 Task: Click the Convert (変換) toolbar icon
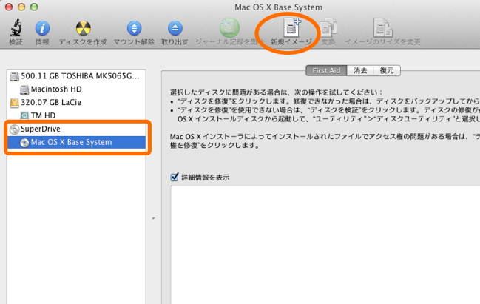coord(328,28)
